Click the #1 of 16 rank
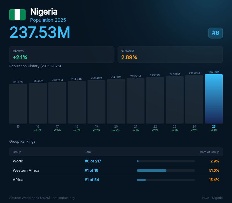232x203 pixels. (91, 171)
